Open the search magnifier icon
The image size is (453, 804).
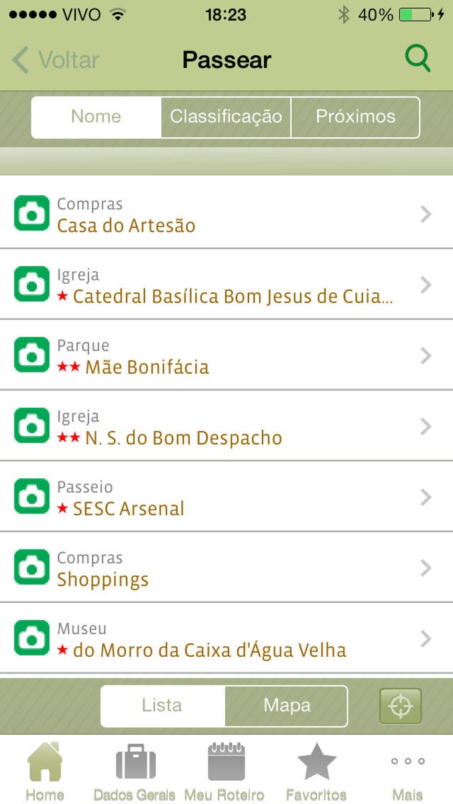pos(418,59)
